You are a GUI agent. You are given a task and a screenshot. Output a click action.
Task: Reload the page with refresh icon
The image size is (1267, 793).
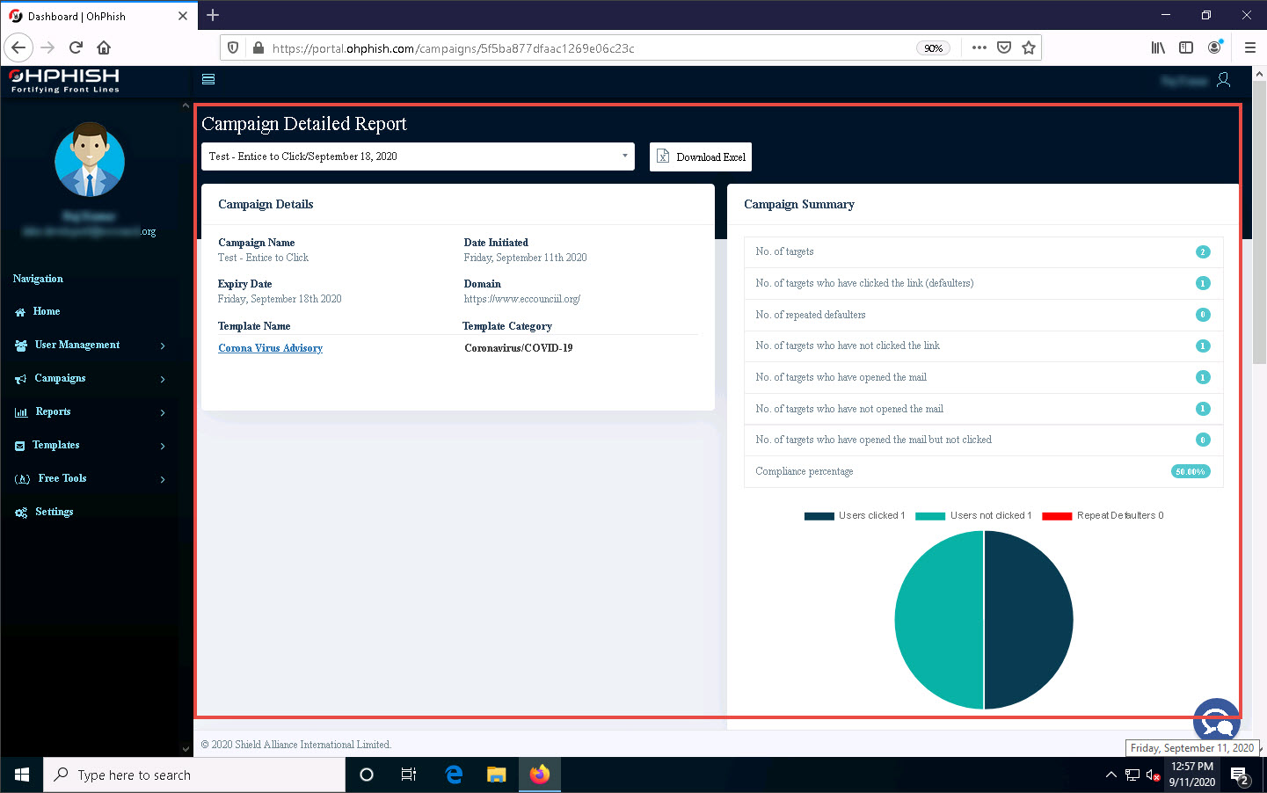tap(76, 47)
